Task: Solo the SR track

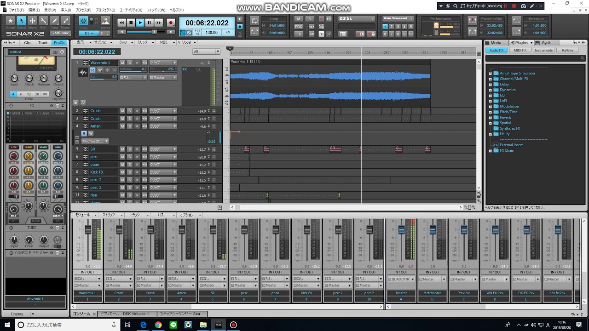Action: [130, 149]
